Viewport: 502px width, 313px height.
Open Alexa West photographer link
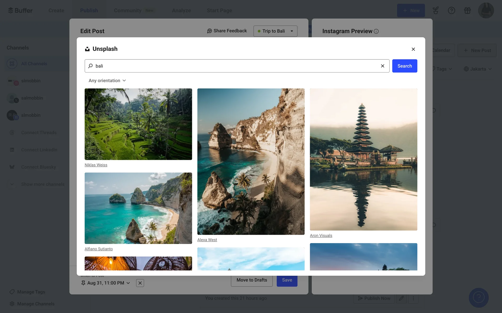point(207,240)
